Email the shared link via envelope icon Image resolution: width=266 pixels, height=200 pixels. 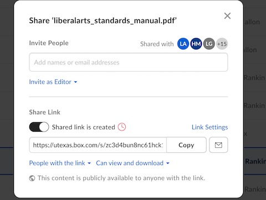click(218, 145)
